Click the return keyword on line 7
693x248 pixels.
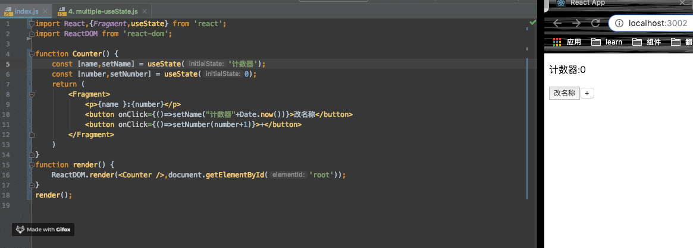pos(64,84)
